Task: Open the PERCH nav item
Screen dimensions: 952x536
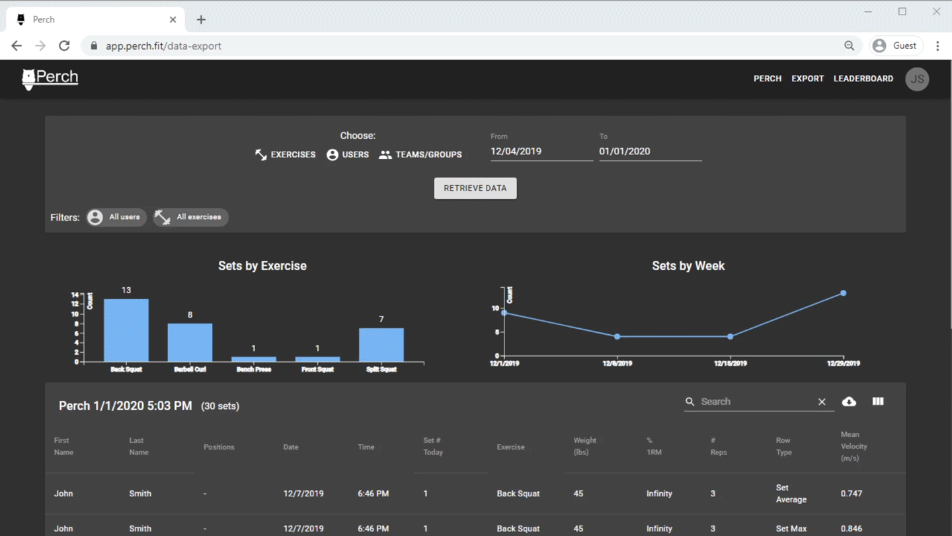Action: 768,79
